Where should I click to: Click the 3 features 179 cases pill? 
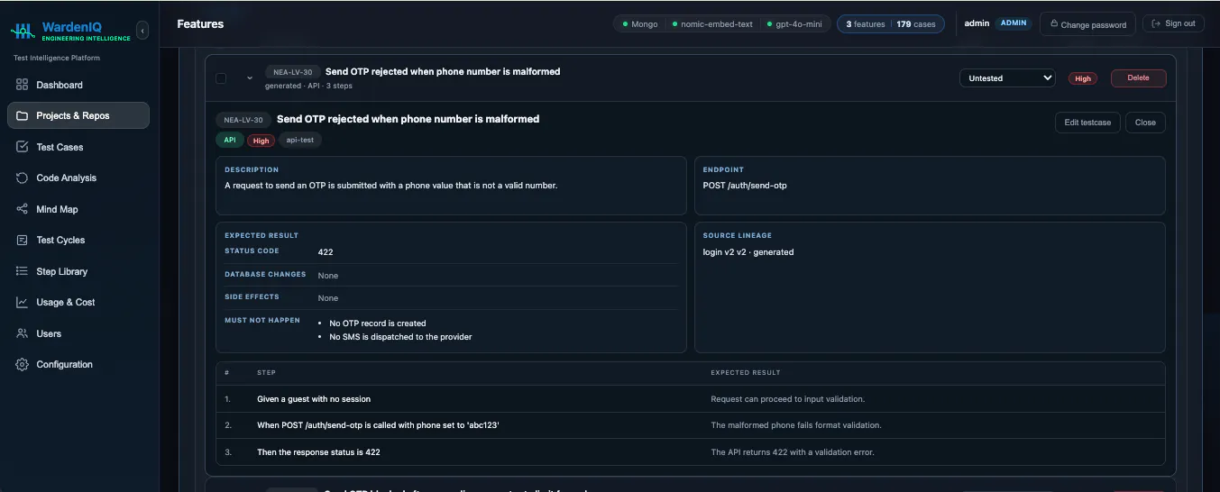pos(891,24)
